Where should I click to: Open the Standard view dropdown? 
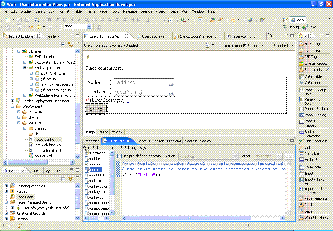click(x=292, y=45)
